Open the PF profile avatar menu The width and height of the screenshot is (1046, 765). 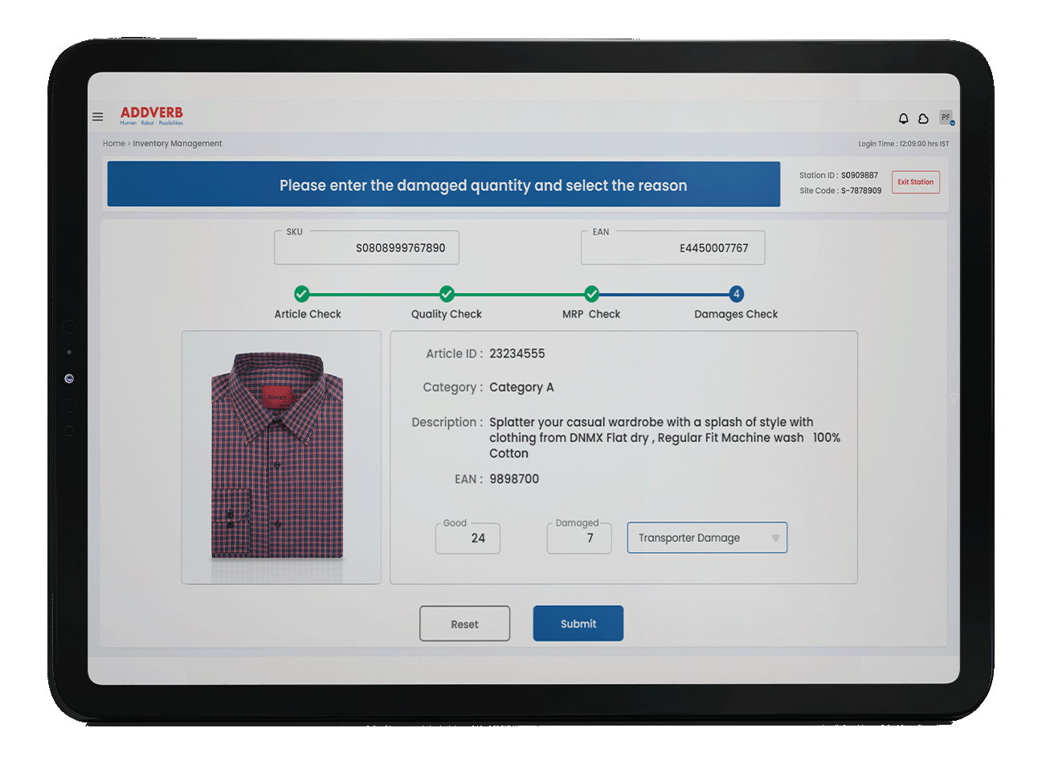coord(945,117)
